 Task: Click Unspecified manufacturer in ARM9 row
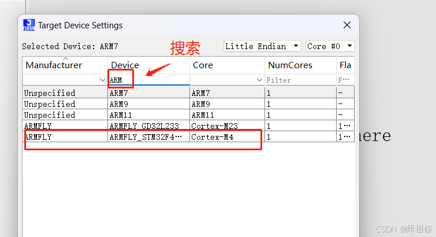pyautogui.click(x=65, y=104)
